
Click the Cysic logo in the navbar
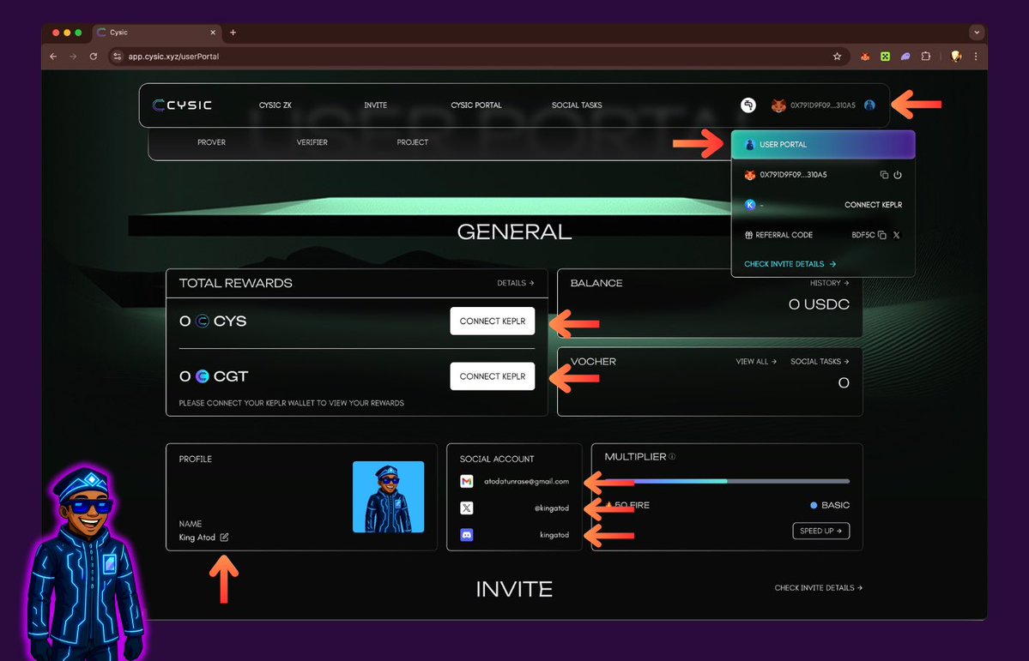[182, 105]
